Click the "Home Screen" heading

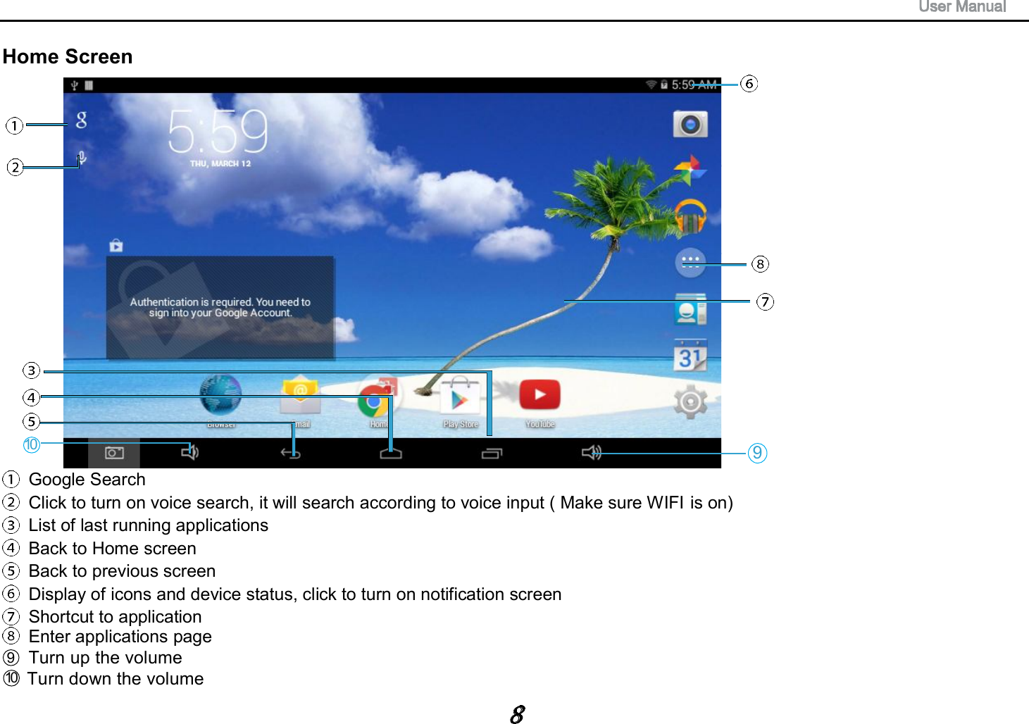(x=68, y=56)
